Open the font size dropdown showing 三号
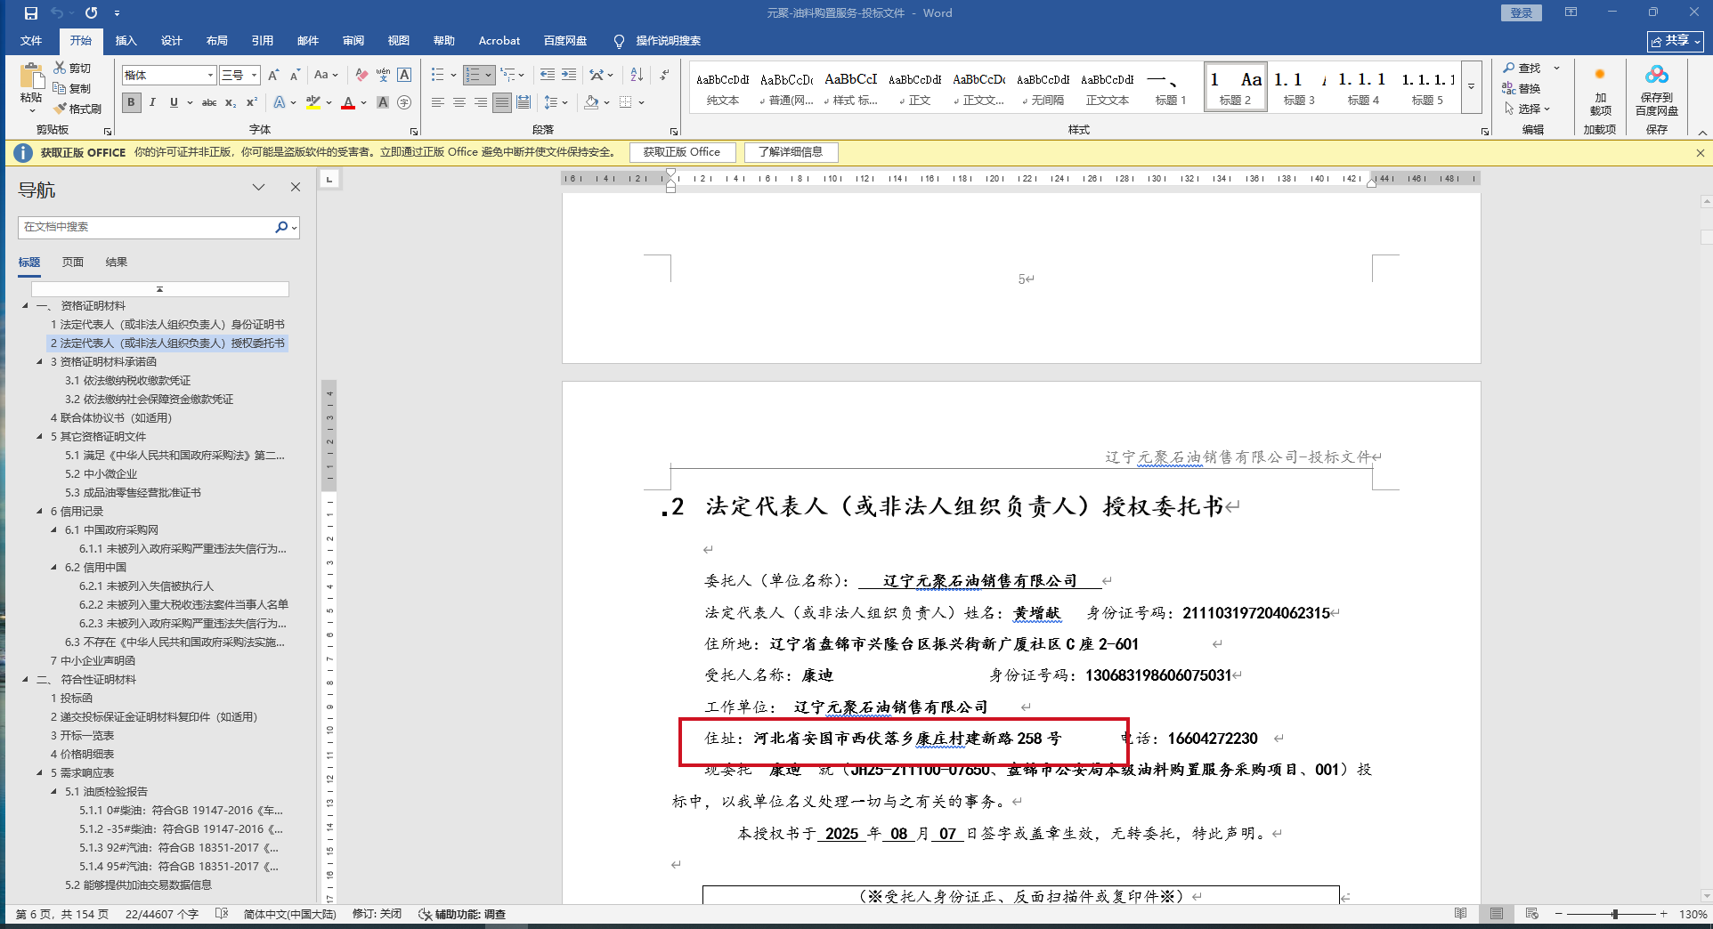The width and height of the screenshot is (1713, 929). pyautogui.click(x=254, y=76)
